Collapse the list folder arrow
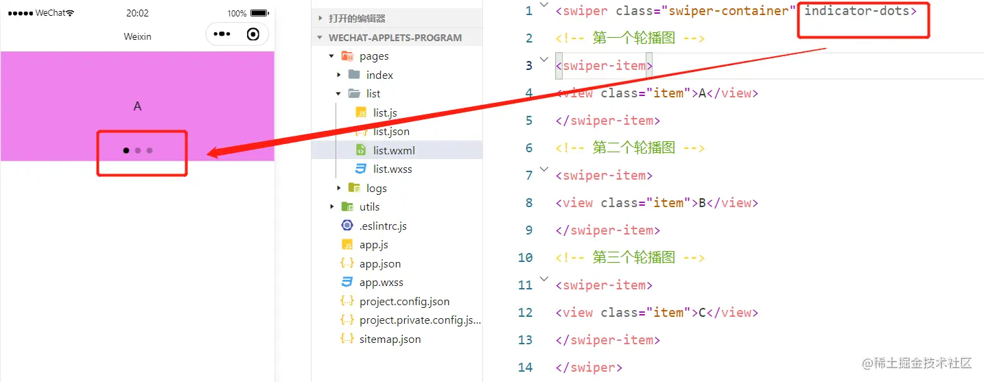Screen dimensions: 984x382 pos(339,93)
